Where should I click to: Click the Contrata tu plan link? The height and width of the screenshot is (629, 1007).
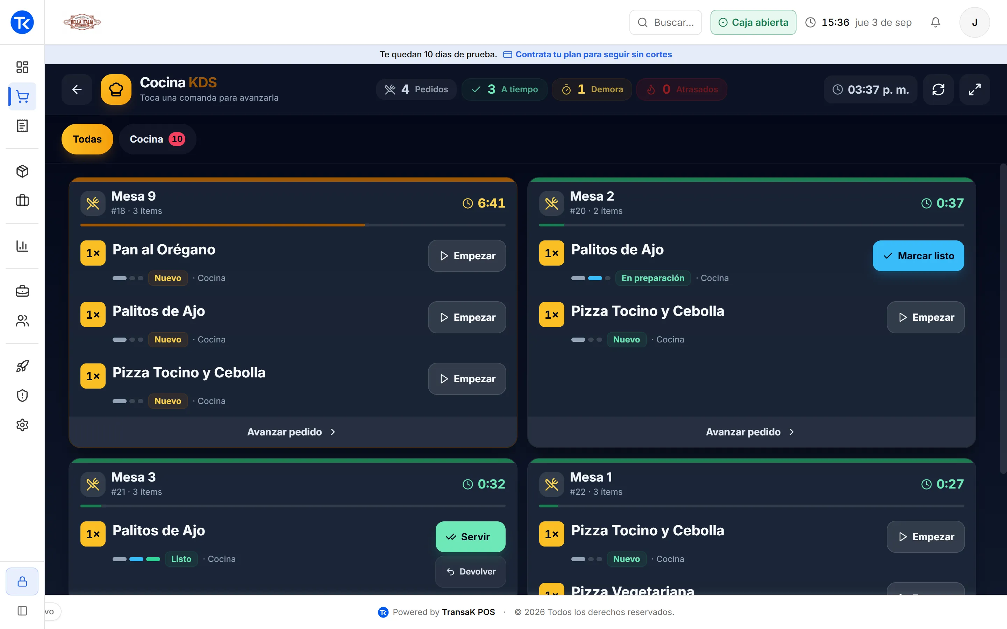point(587,55)
